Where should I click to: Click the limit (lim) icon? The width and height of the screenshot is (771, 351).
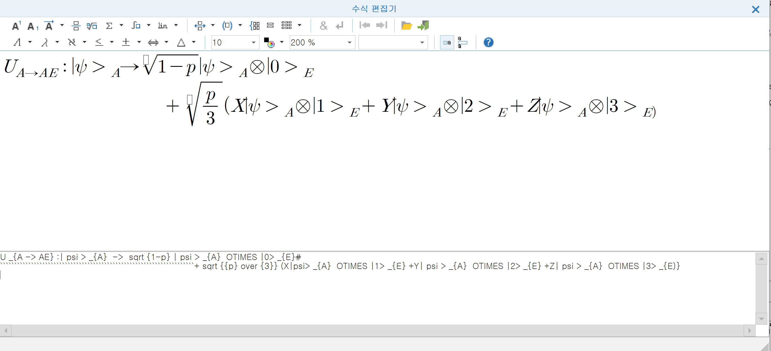click(x=163, y=26)
